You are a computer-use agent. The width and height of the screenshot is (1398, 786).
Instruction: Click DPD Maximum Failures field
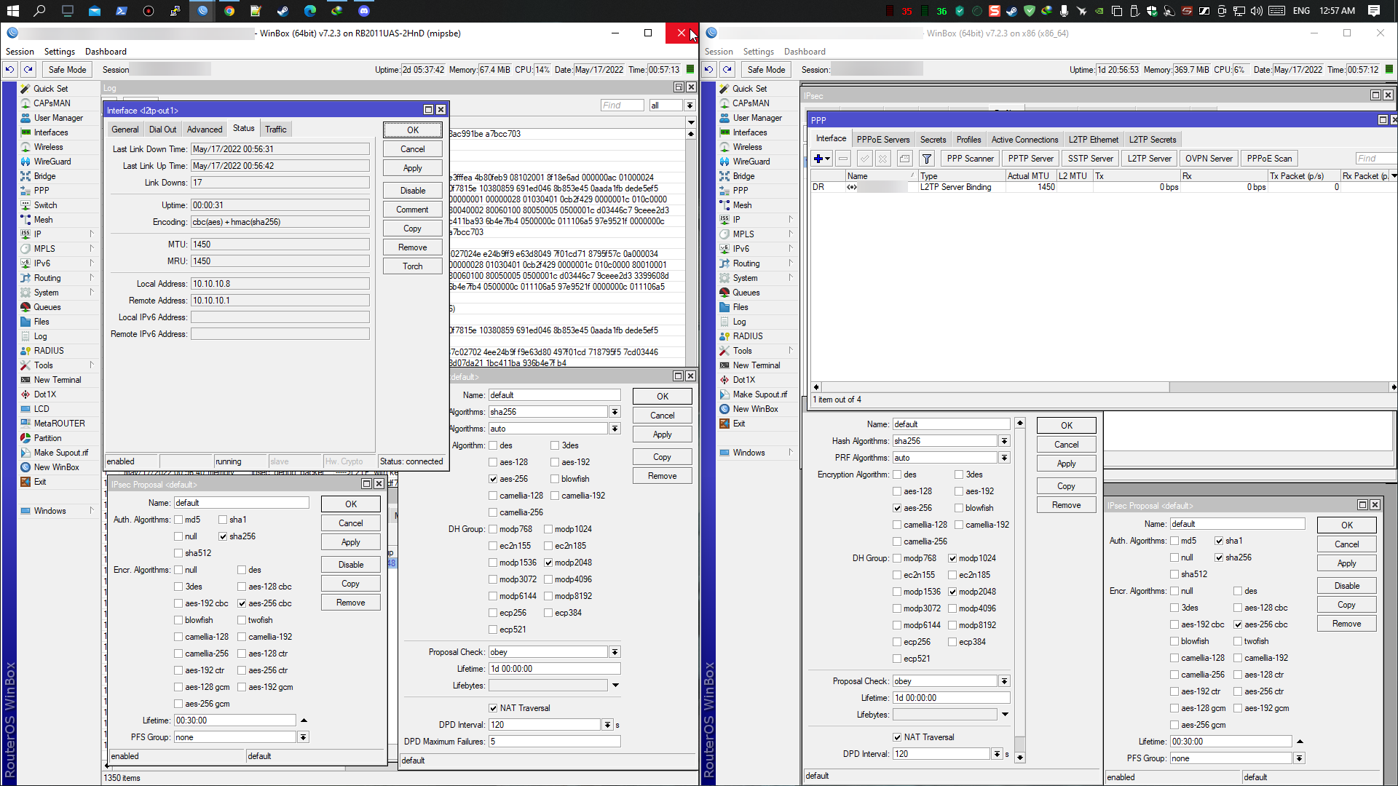(x=554, y=742)
